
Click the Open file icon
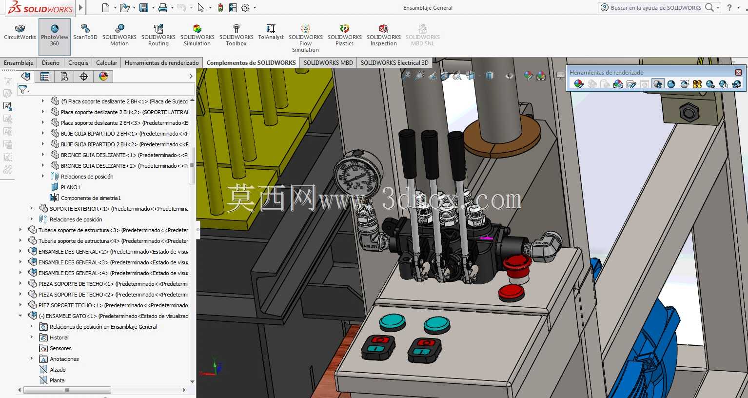tap(124, 8)
